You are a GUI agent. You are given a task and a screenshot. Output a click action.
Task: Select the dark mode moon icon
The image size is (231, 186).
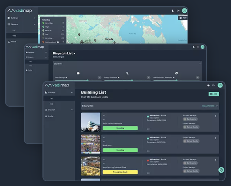coord(208,85)
